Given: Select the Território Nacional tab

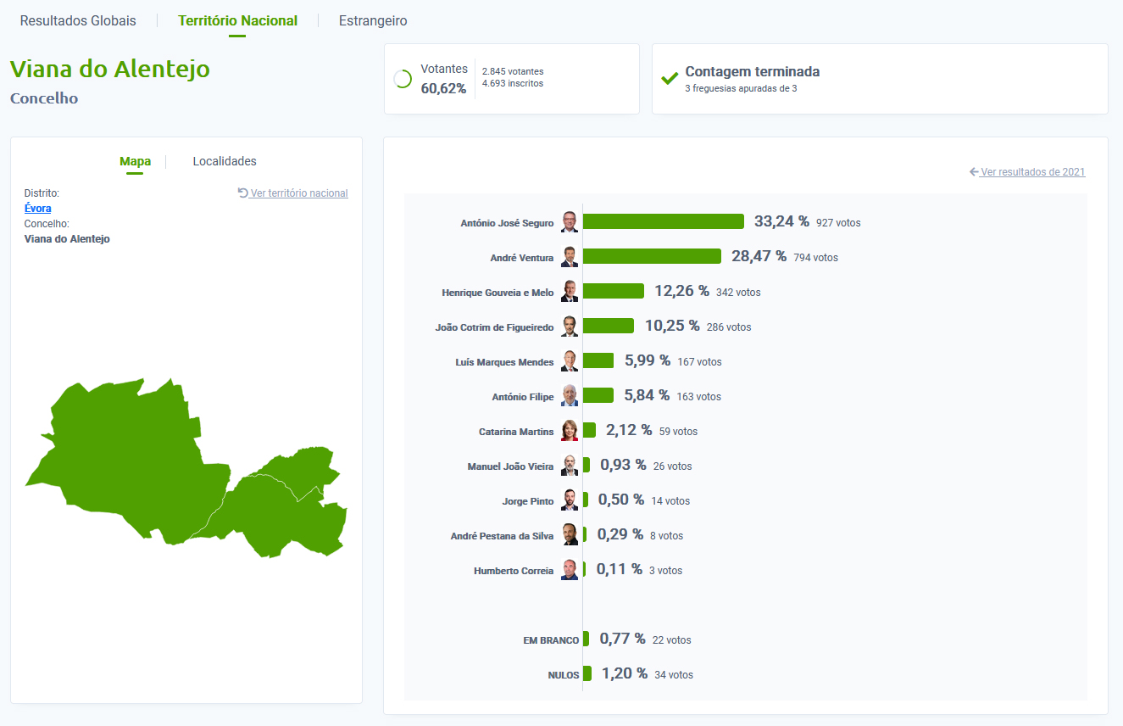Looking at the screenshot, I should 237,21.
